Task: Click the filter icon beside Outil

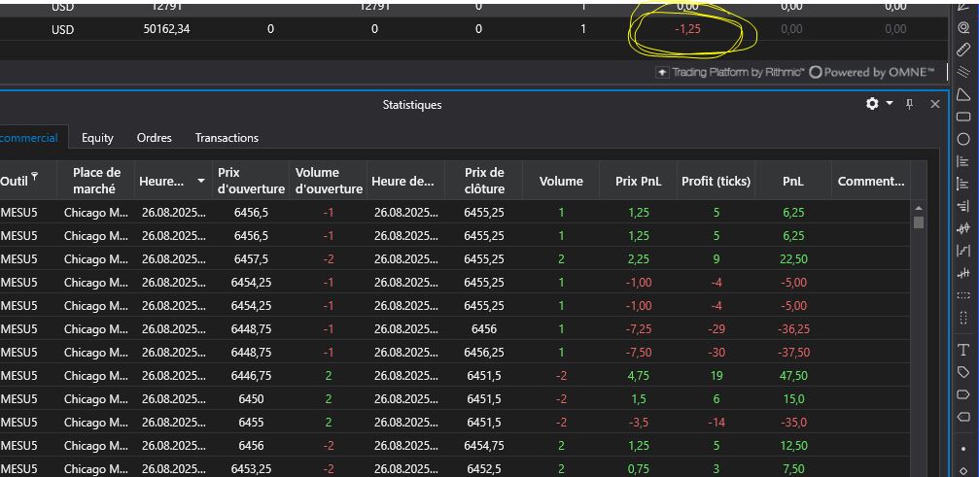Action: click(x=34, y=175)
